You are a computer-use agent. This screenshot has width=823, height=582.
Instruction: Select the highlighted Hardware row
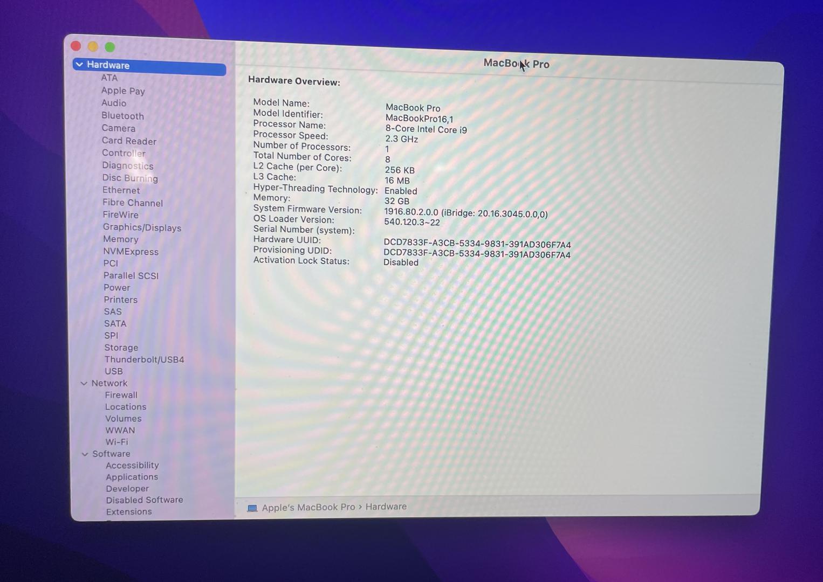(149, 66)
